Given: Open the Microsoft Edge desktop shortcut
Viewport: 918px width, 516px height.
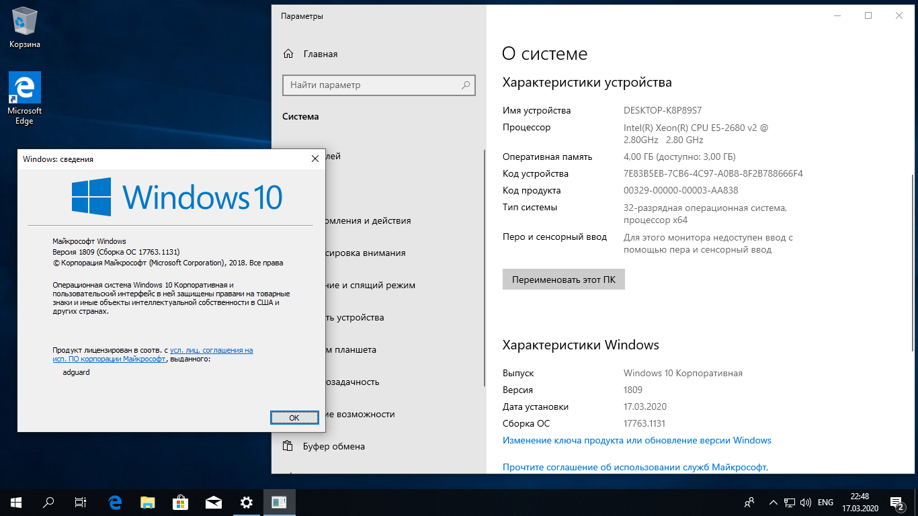Looking at the screenshot, I should (x=25, y=98).
